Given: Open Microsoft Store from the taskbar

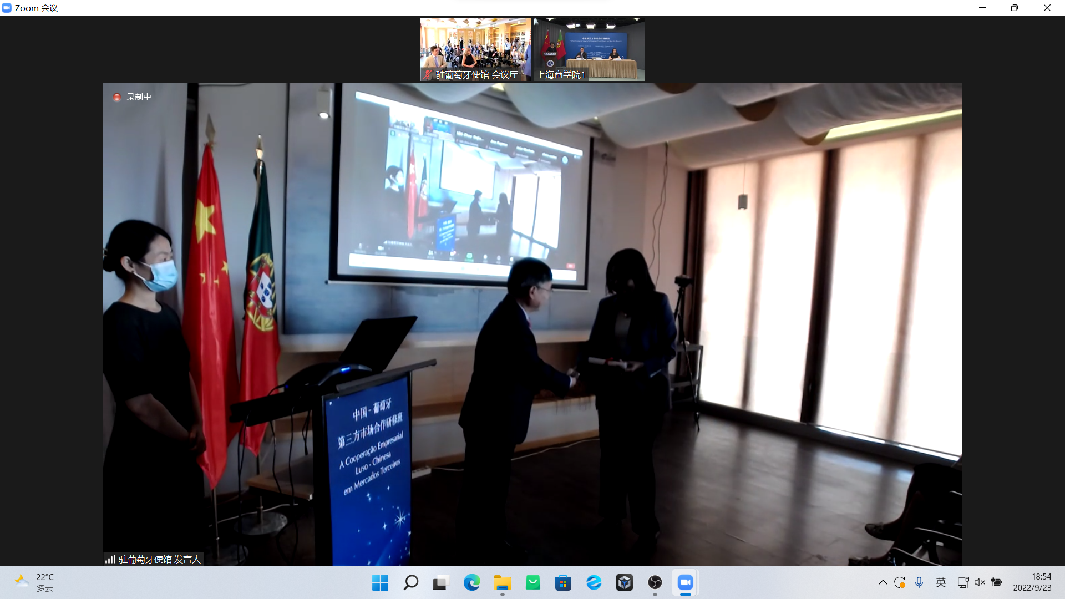Looking at the screenshot, I should pos(563,582).
